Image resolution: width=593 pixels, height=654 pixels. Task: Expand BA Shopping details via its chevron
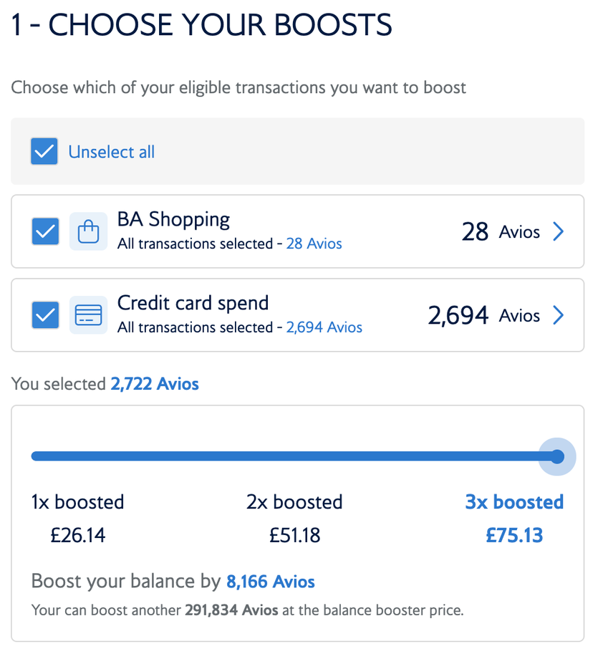point(558,231)
